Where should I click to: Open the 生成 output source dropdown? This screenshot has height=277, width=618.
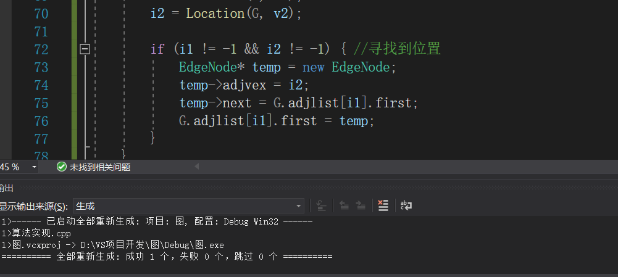click(x=188, y=205)
